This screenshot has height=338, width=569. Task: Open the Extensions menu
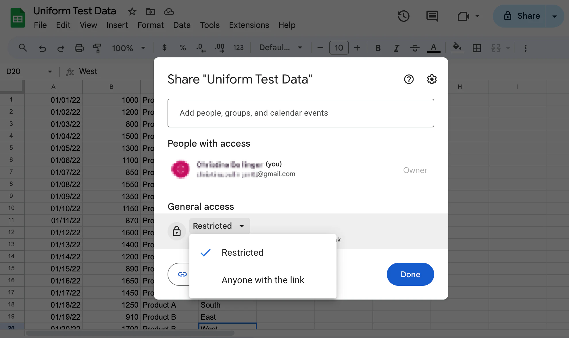(x=249, y=25)
